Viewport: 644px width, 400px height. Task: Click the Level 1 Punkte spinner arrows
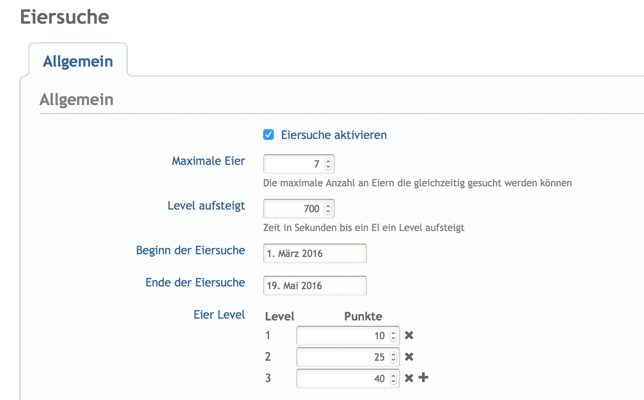point(393,336)
